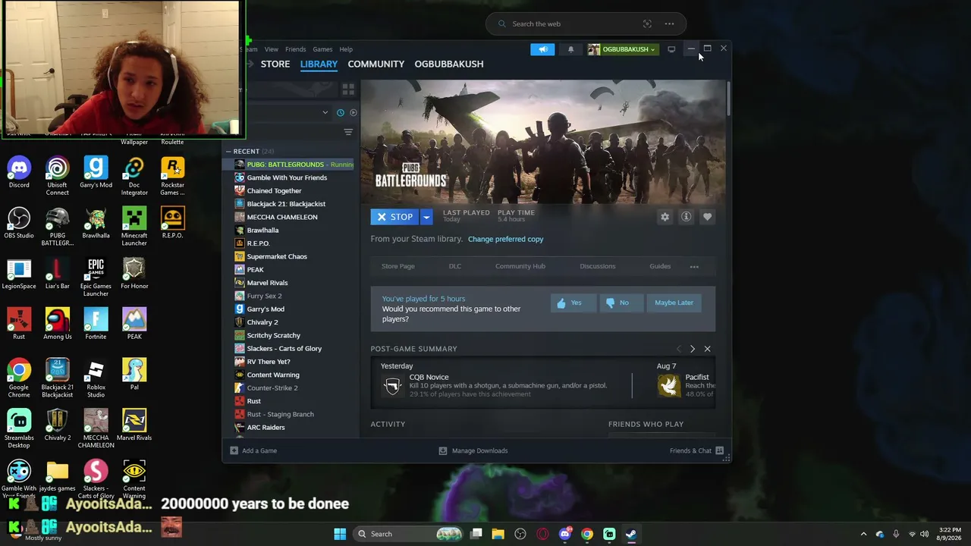Viewport: 971px width, 546px height.
Task: Select Supermarket Chaos in library list
Action: (x=294, y=256)
